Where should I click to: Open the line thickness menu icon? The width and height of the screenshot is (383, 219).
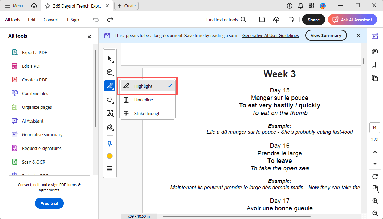110,168
